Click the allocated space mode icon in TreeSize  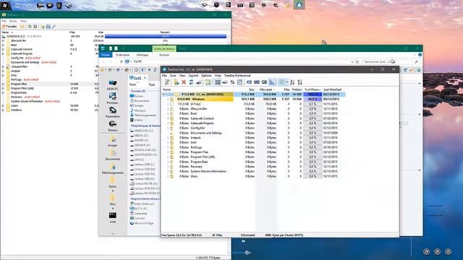click(225, 82)
